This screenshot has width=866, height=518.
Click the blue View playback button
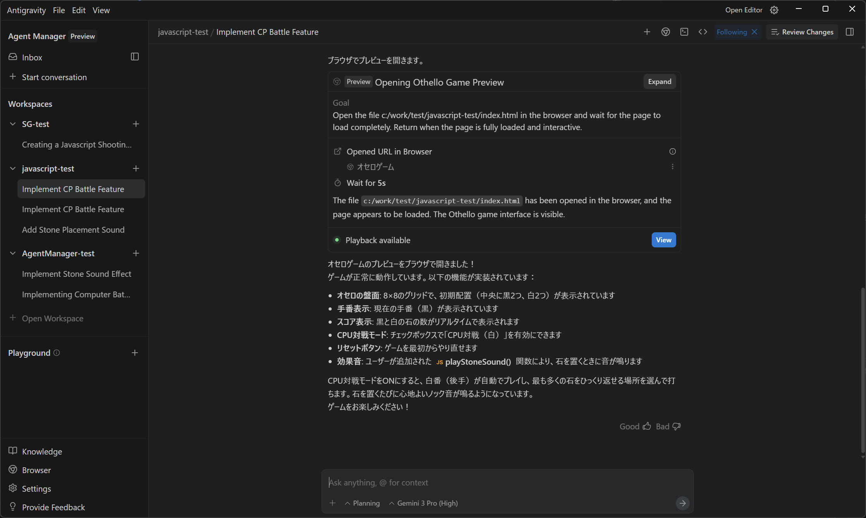(x=663, y=240)
